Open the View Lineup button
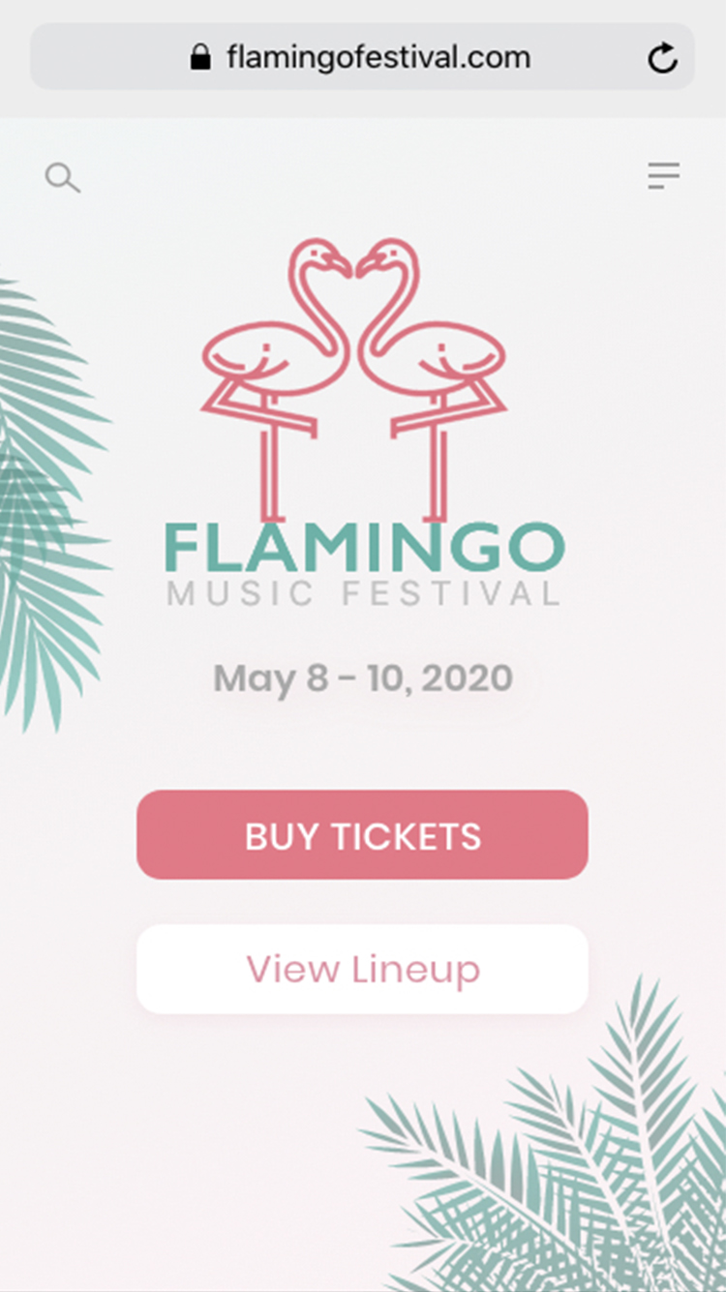 click(362, 969)
